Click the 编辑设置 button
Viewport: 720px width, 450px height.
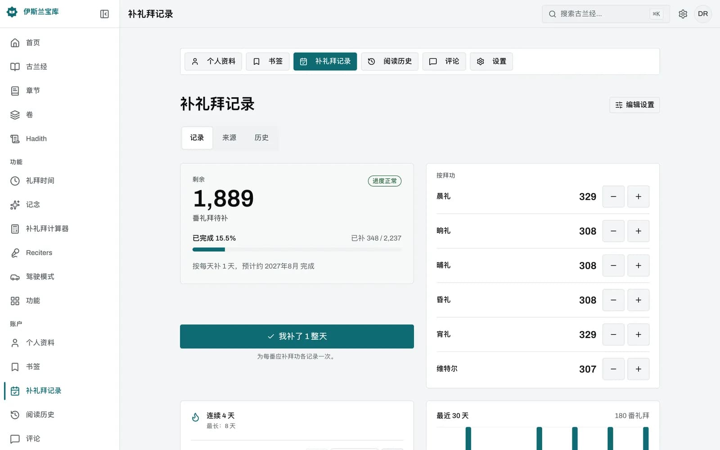(634, 105)
